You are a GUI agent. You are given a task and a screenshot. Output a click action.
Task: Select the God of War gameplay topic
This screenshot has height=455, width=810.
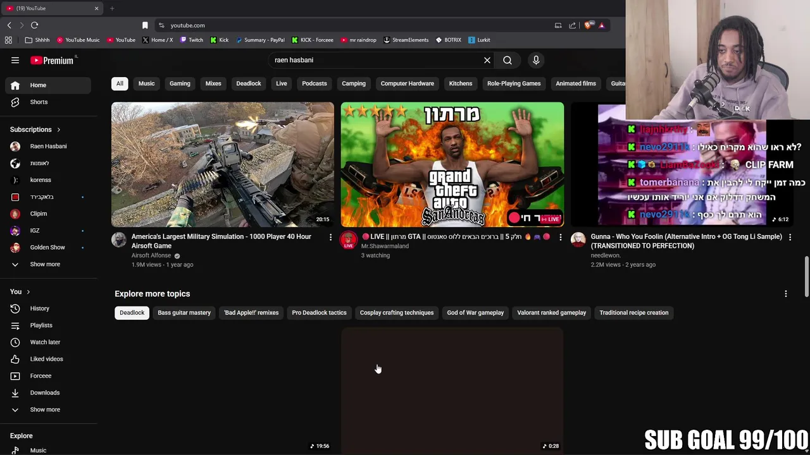475,313
